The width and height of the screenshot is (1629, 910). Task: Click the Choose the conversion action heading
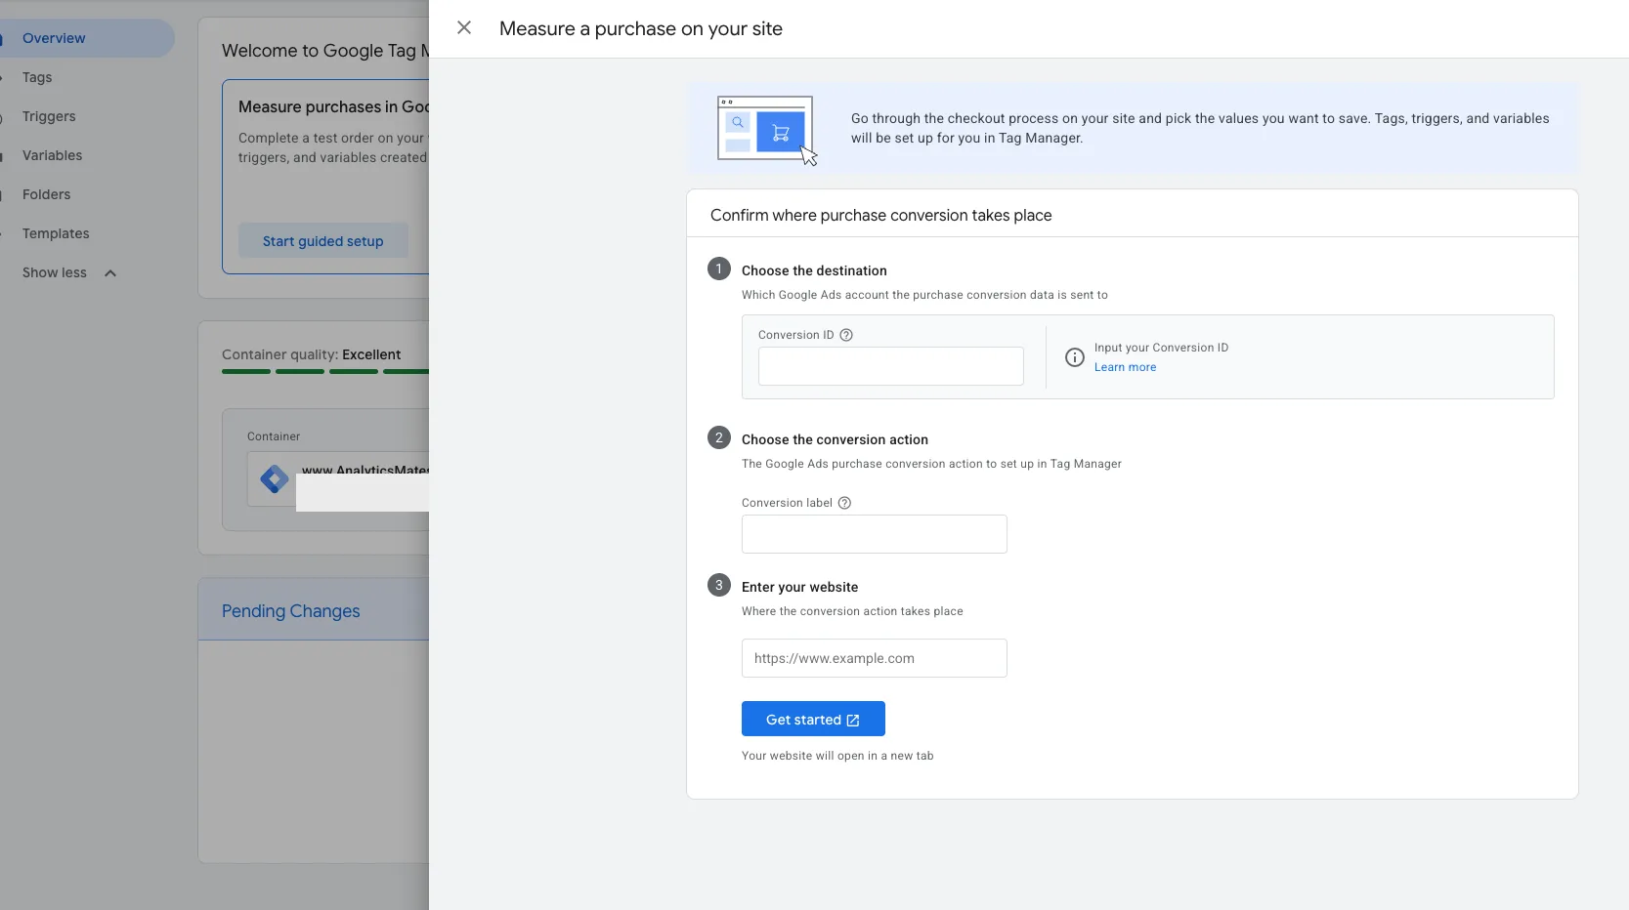(835, 439)
